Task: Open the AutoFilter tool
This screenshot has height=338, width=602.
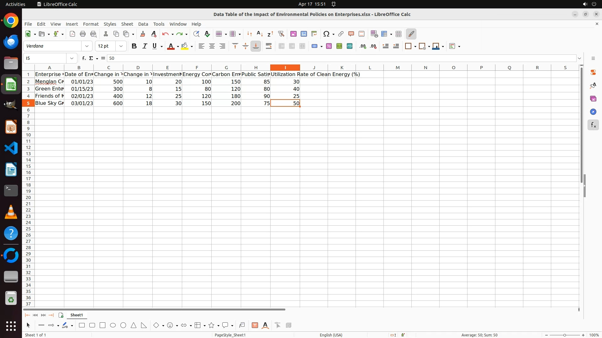Action: tap(281, 34)
